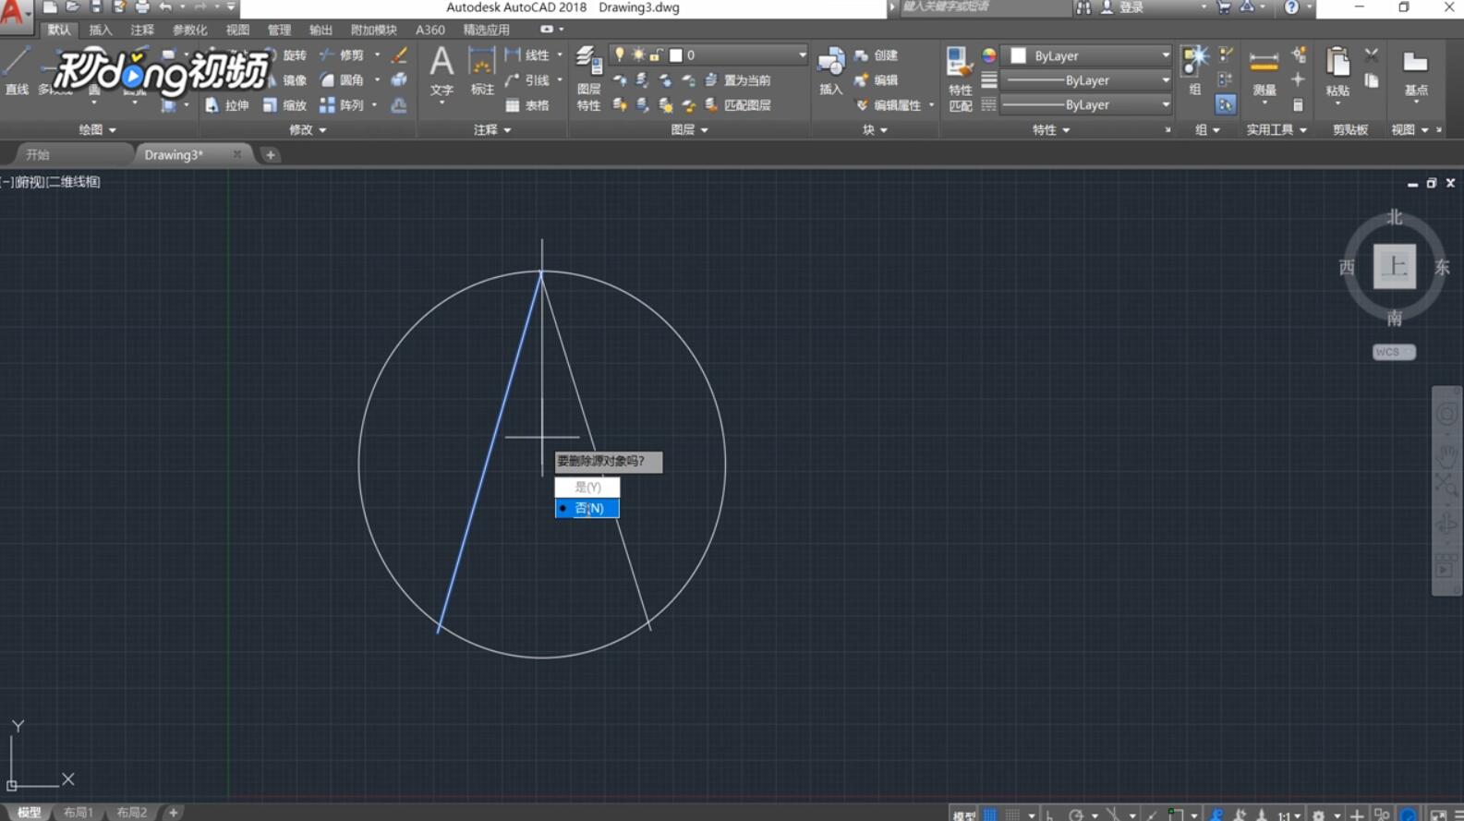Choose 是(Y) in the delete source menu
Image resolution: width=1464 pixels, height=821 pixels.
[x=587, y=487]
